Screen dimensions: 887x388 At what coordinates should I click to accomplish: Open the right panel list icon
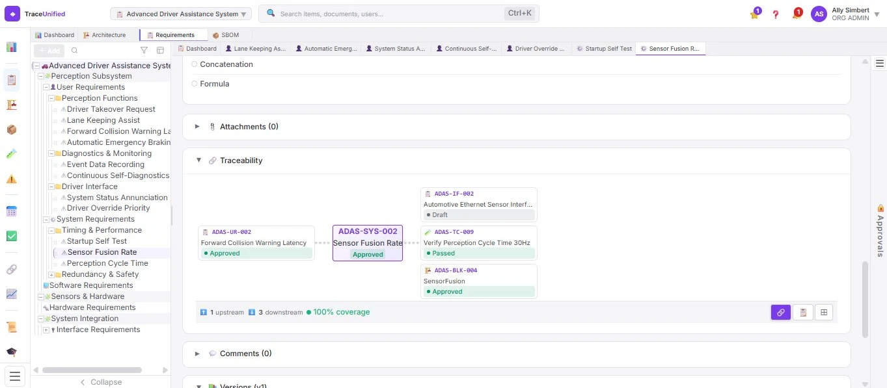click(x=879, y=63)
